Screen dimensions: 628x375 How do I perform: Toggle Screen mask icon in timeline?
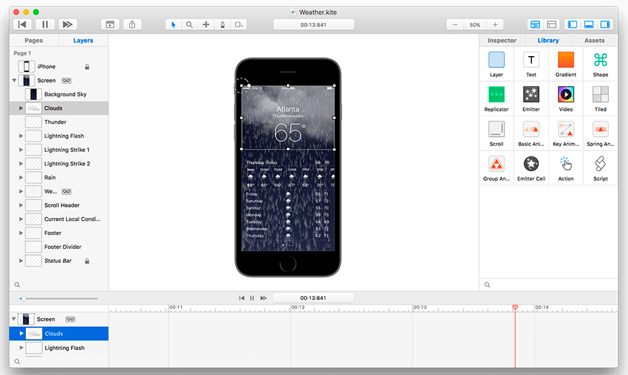coord(71,320)
